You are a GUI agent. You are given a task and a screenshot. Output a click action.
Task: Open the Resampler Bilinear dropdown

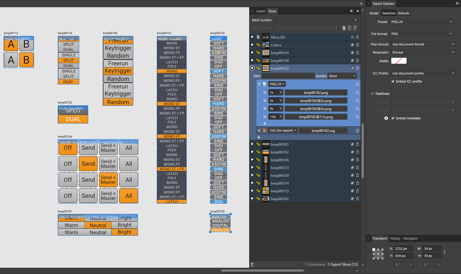423,52
